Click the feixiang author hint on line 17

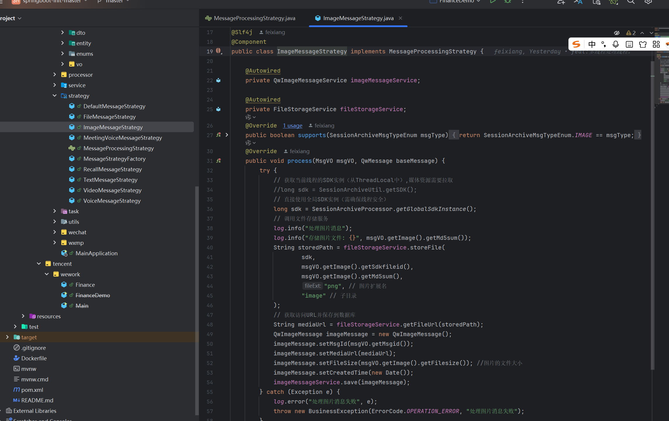pos(272,32)
